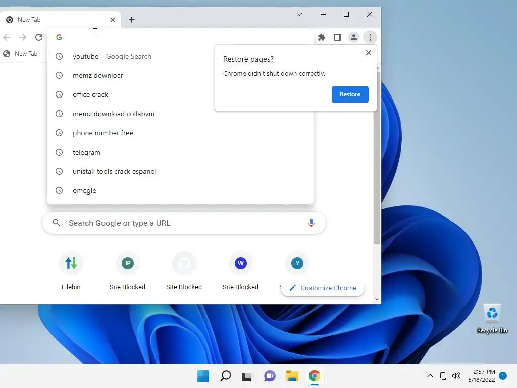The width and height of the screenshot is (517, 388).
Task: Open the clock and date
Action: [x=482, y=376]
